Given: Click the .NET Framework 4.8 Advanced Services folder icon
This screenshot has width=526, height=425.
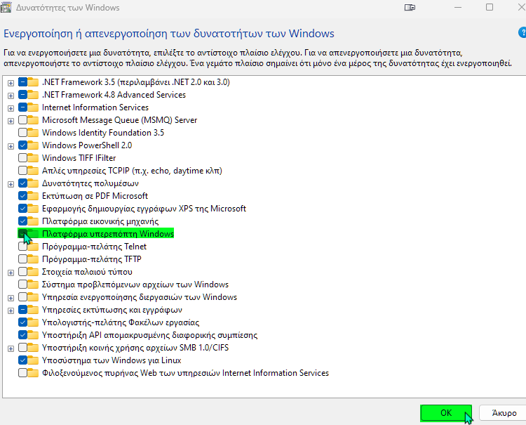Looking at the screenshot, I should 32,95.
